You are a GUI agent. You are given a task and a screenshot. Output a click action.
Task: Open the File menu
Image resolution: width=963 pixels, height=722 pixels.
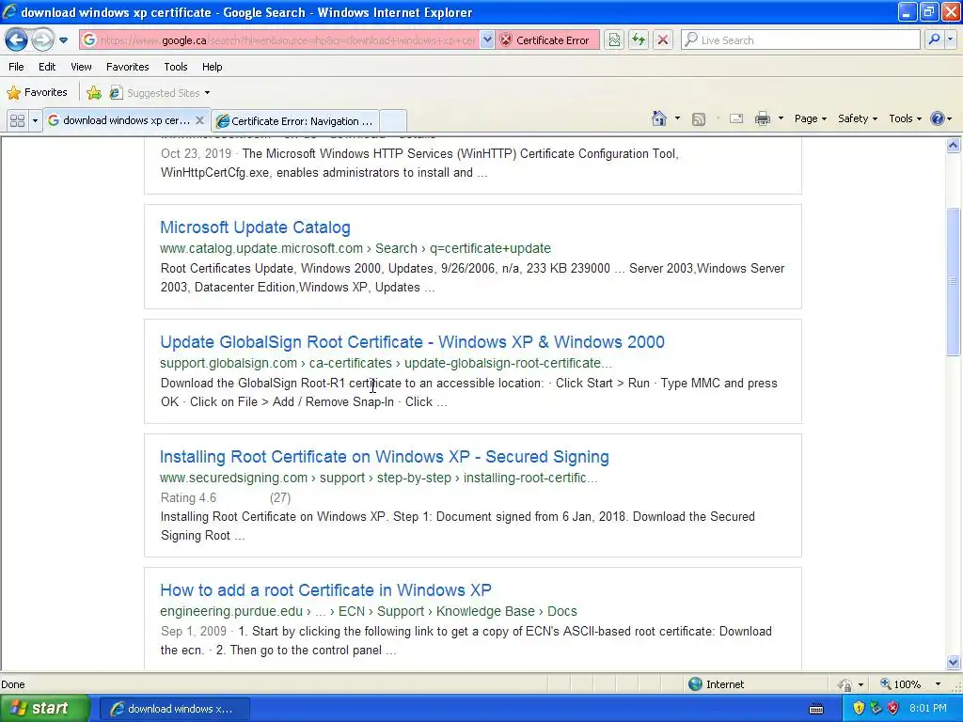point(16,67)
